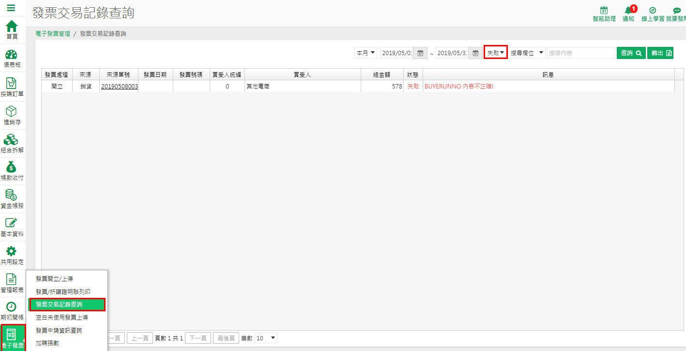Open the 失敗 status filter dropdown
This screenshot has width=686, height=351.
pyautogui.click(x=496, y=53)
